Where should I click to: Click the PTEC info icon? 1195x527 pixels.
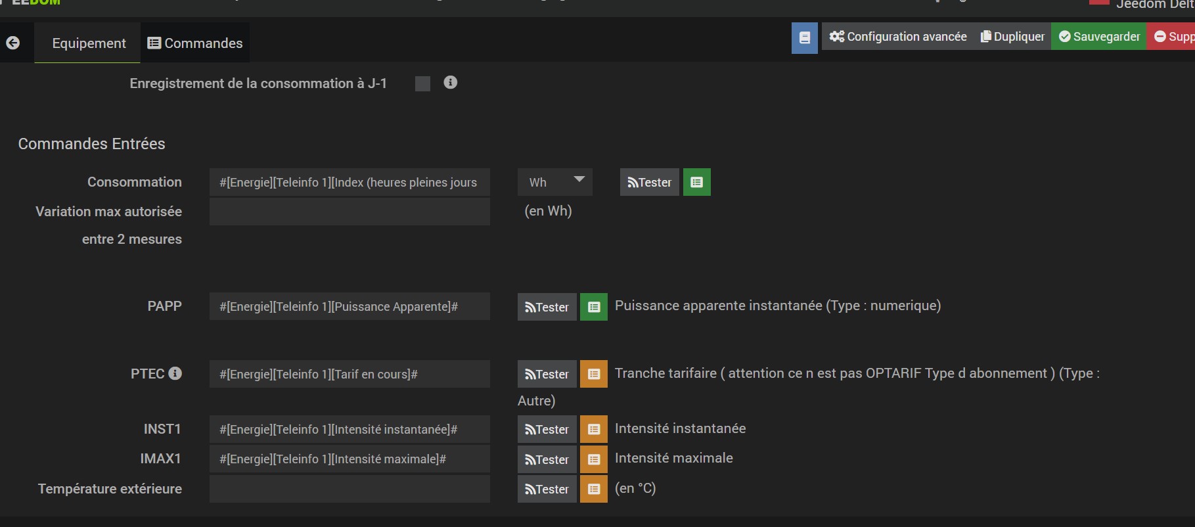175,373
